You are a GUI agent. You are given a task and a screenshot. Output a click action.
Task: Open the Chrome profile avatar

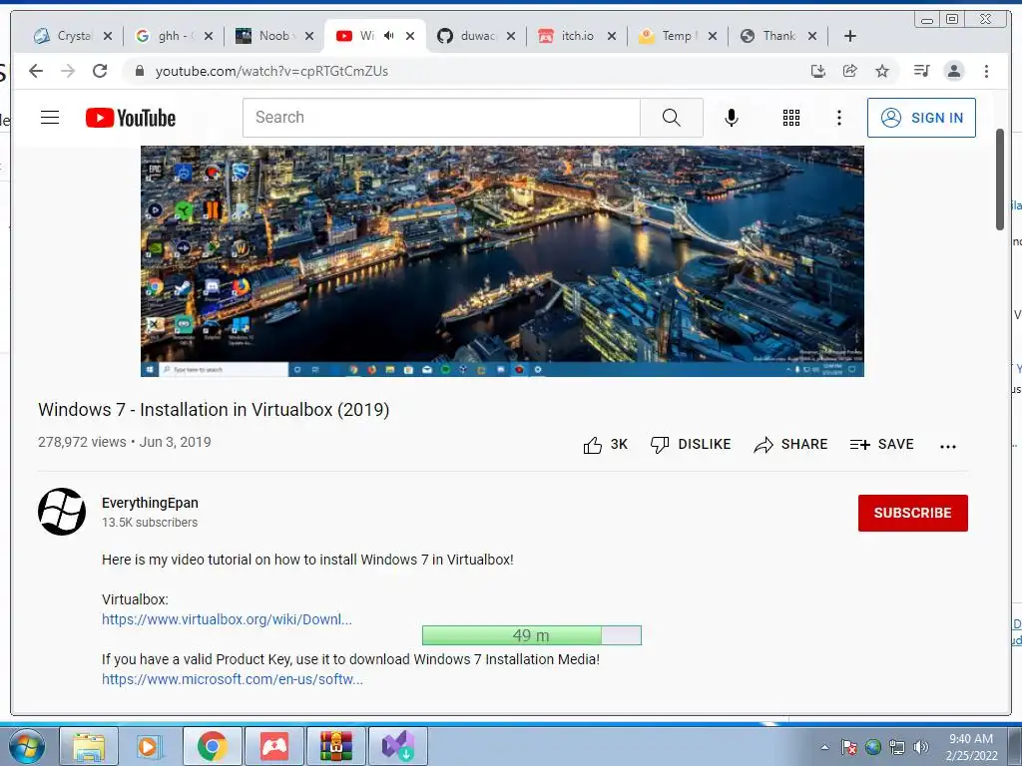[x=954, y=71]
